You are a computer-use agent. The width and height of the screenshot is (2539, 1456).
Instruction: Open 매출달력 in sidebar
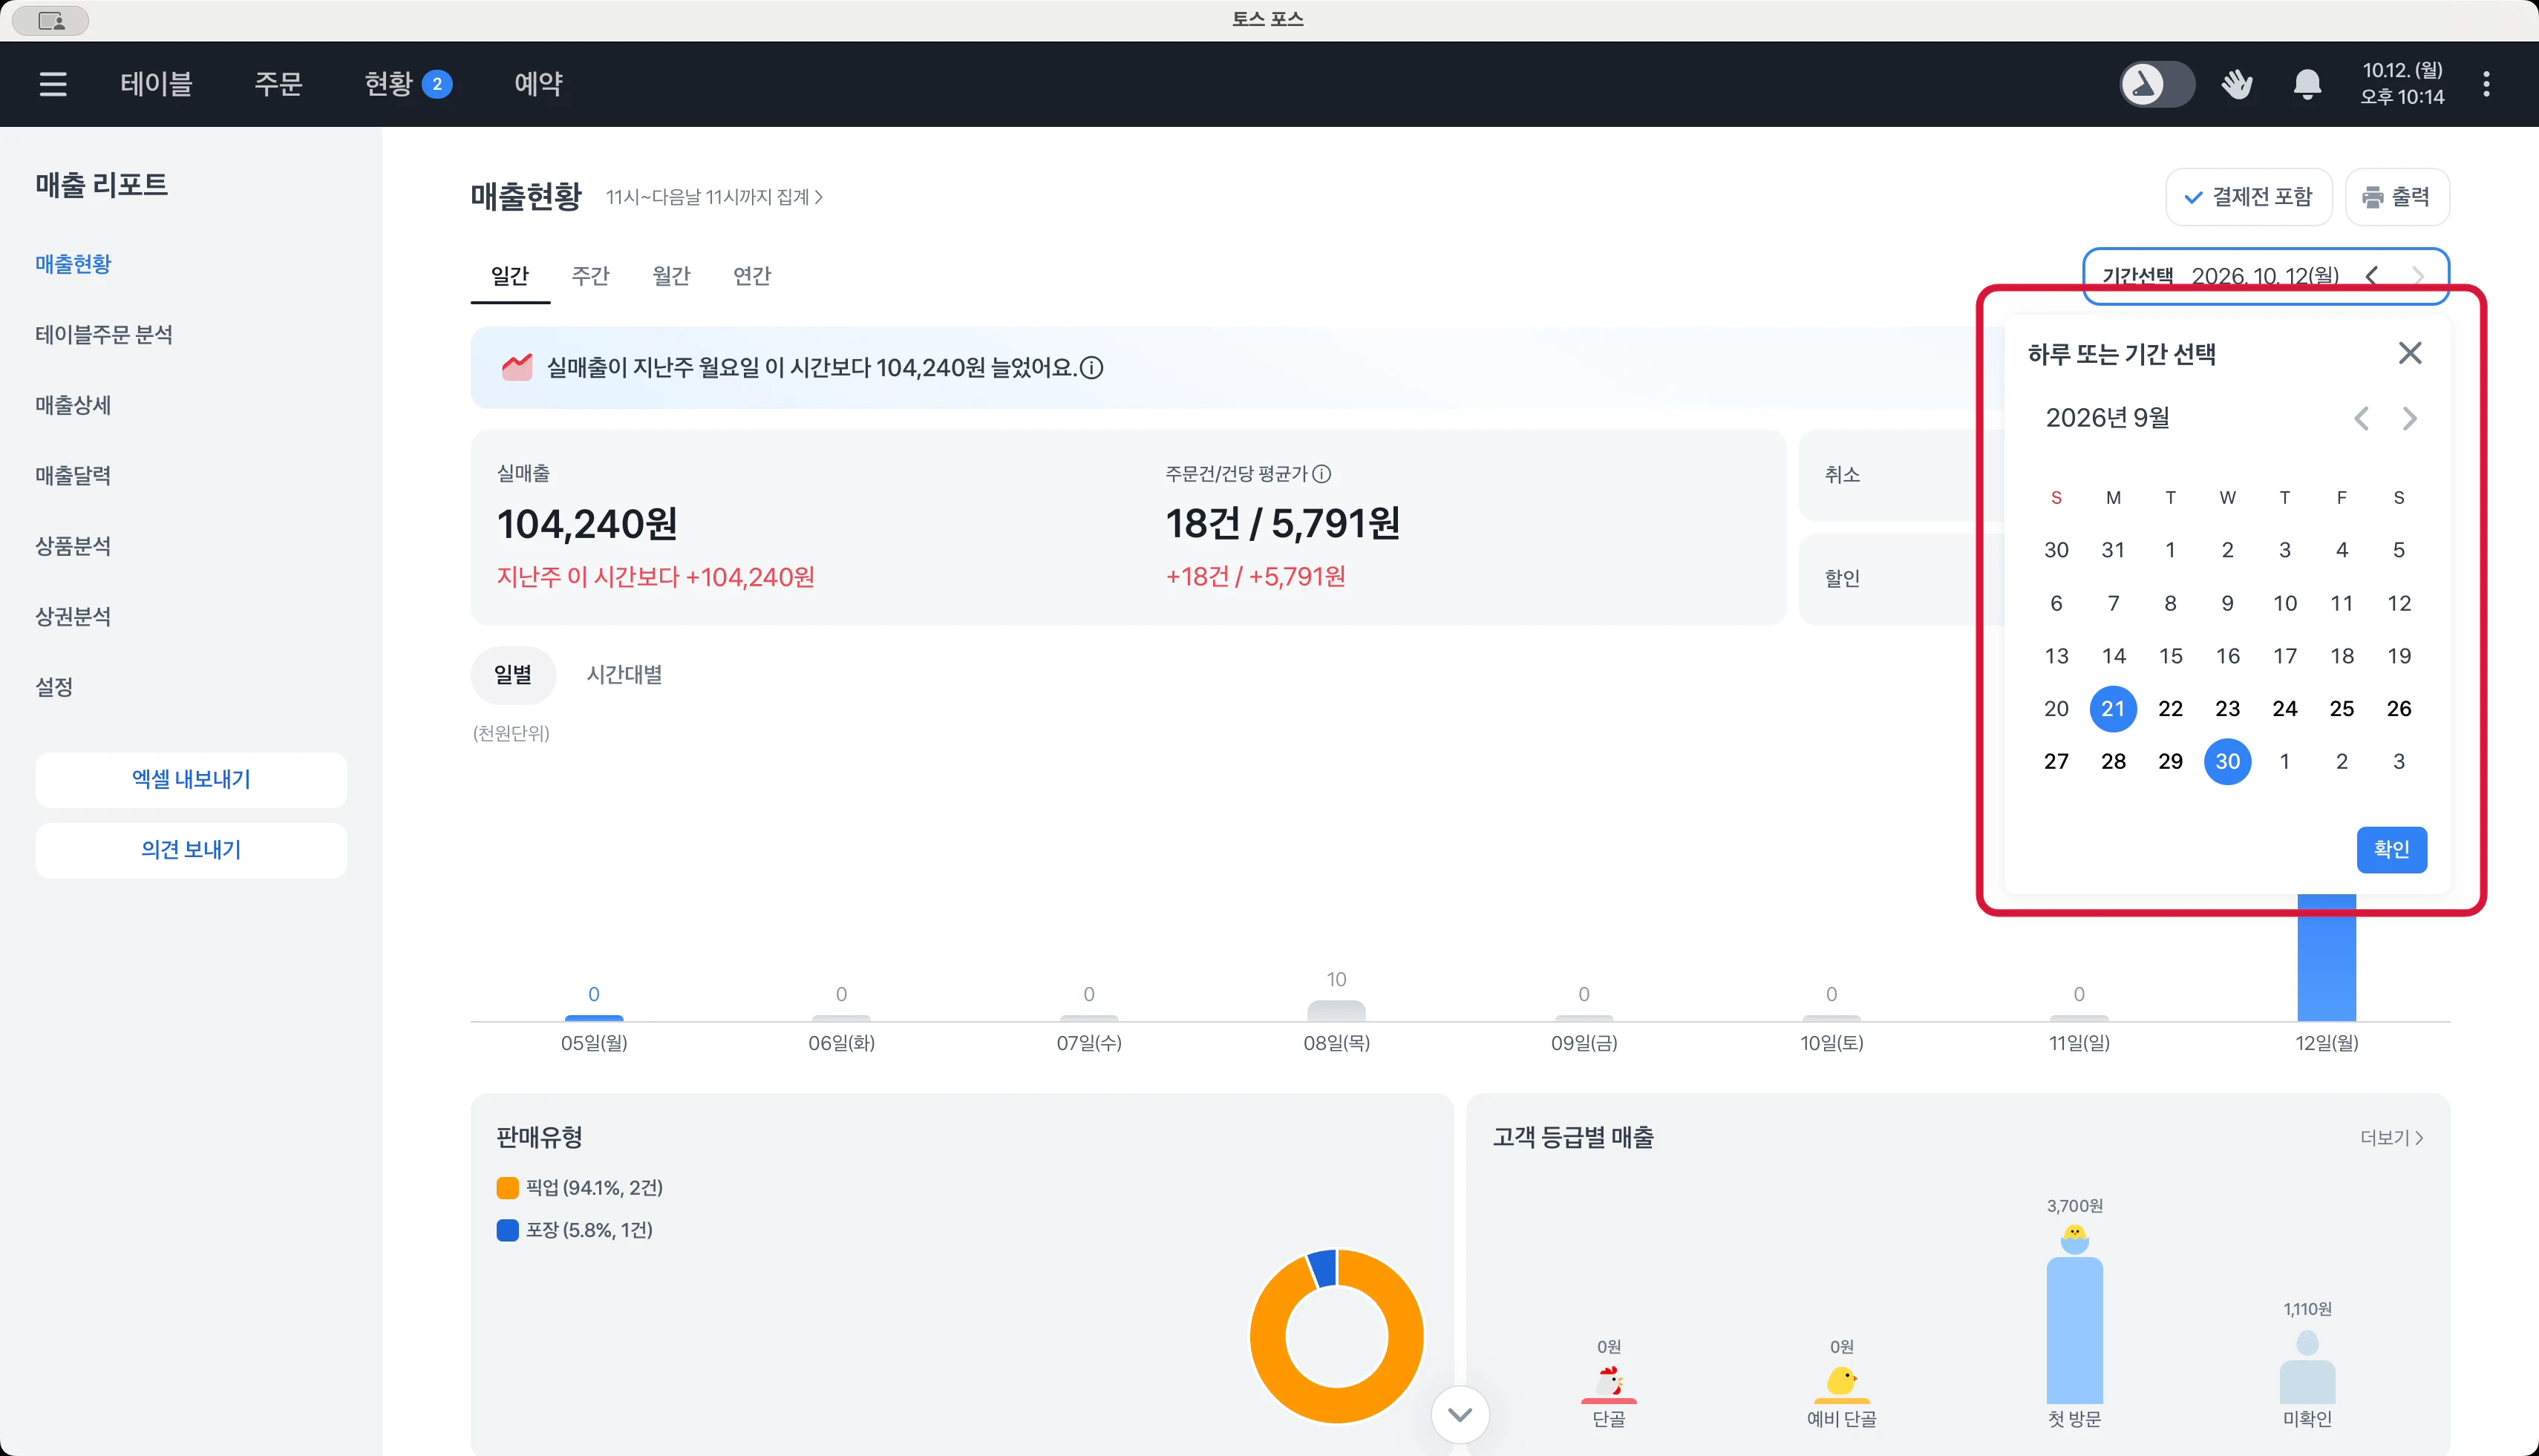tap(73, 475)
